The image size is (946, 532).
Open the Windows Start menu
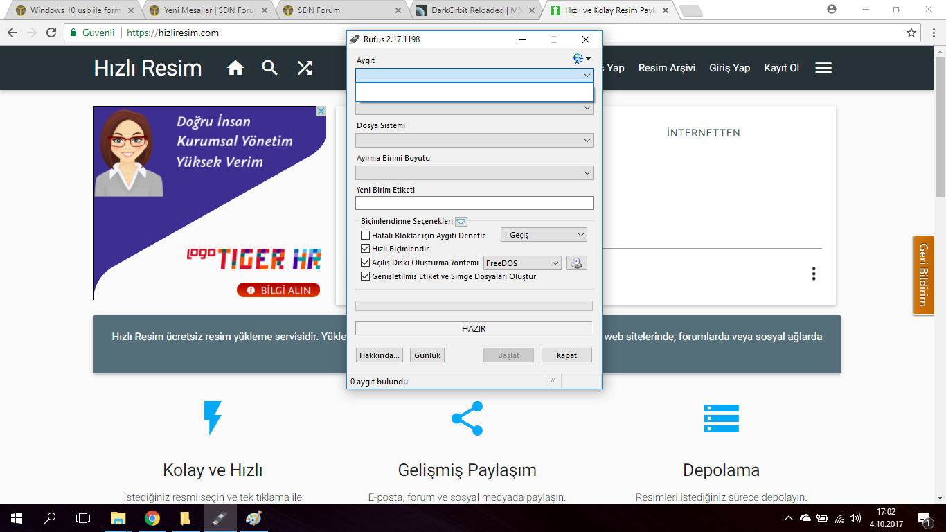(17, 518)
